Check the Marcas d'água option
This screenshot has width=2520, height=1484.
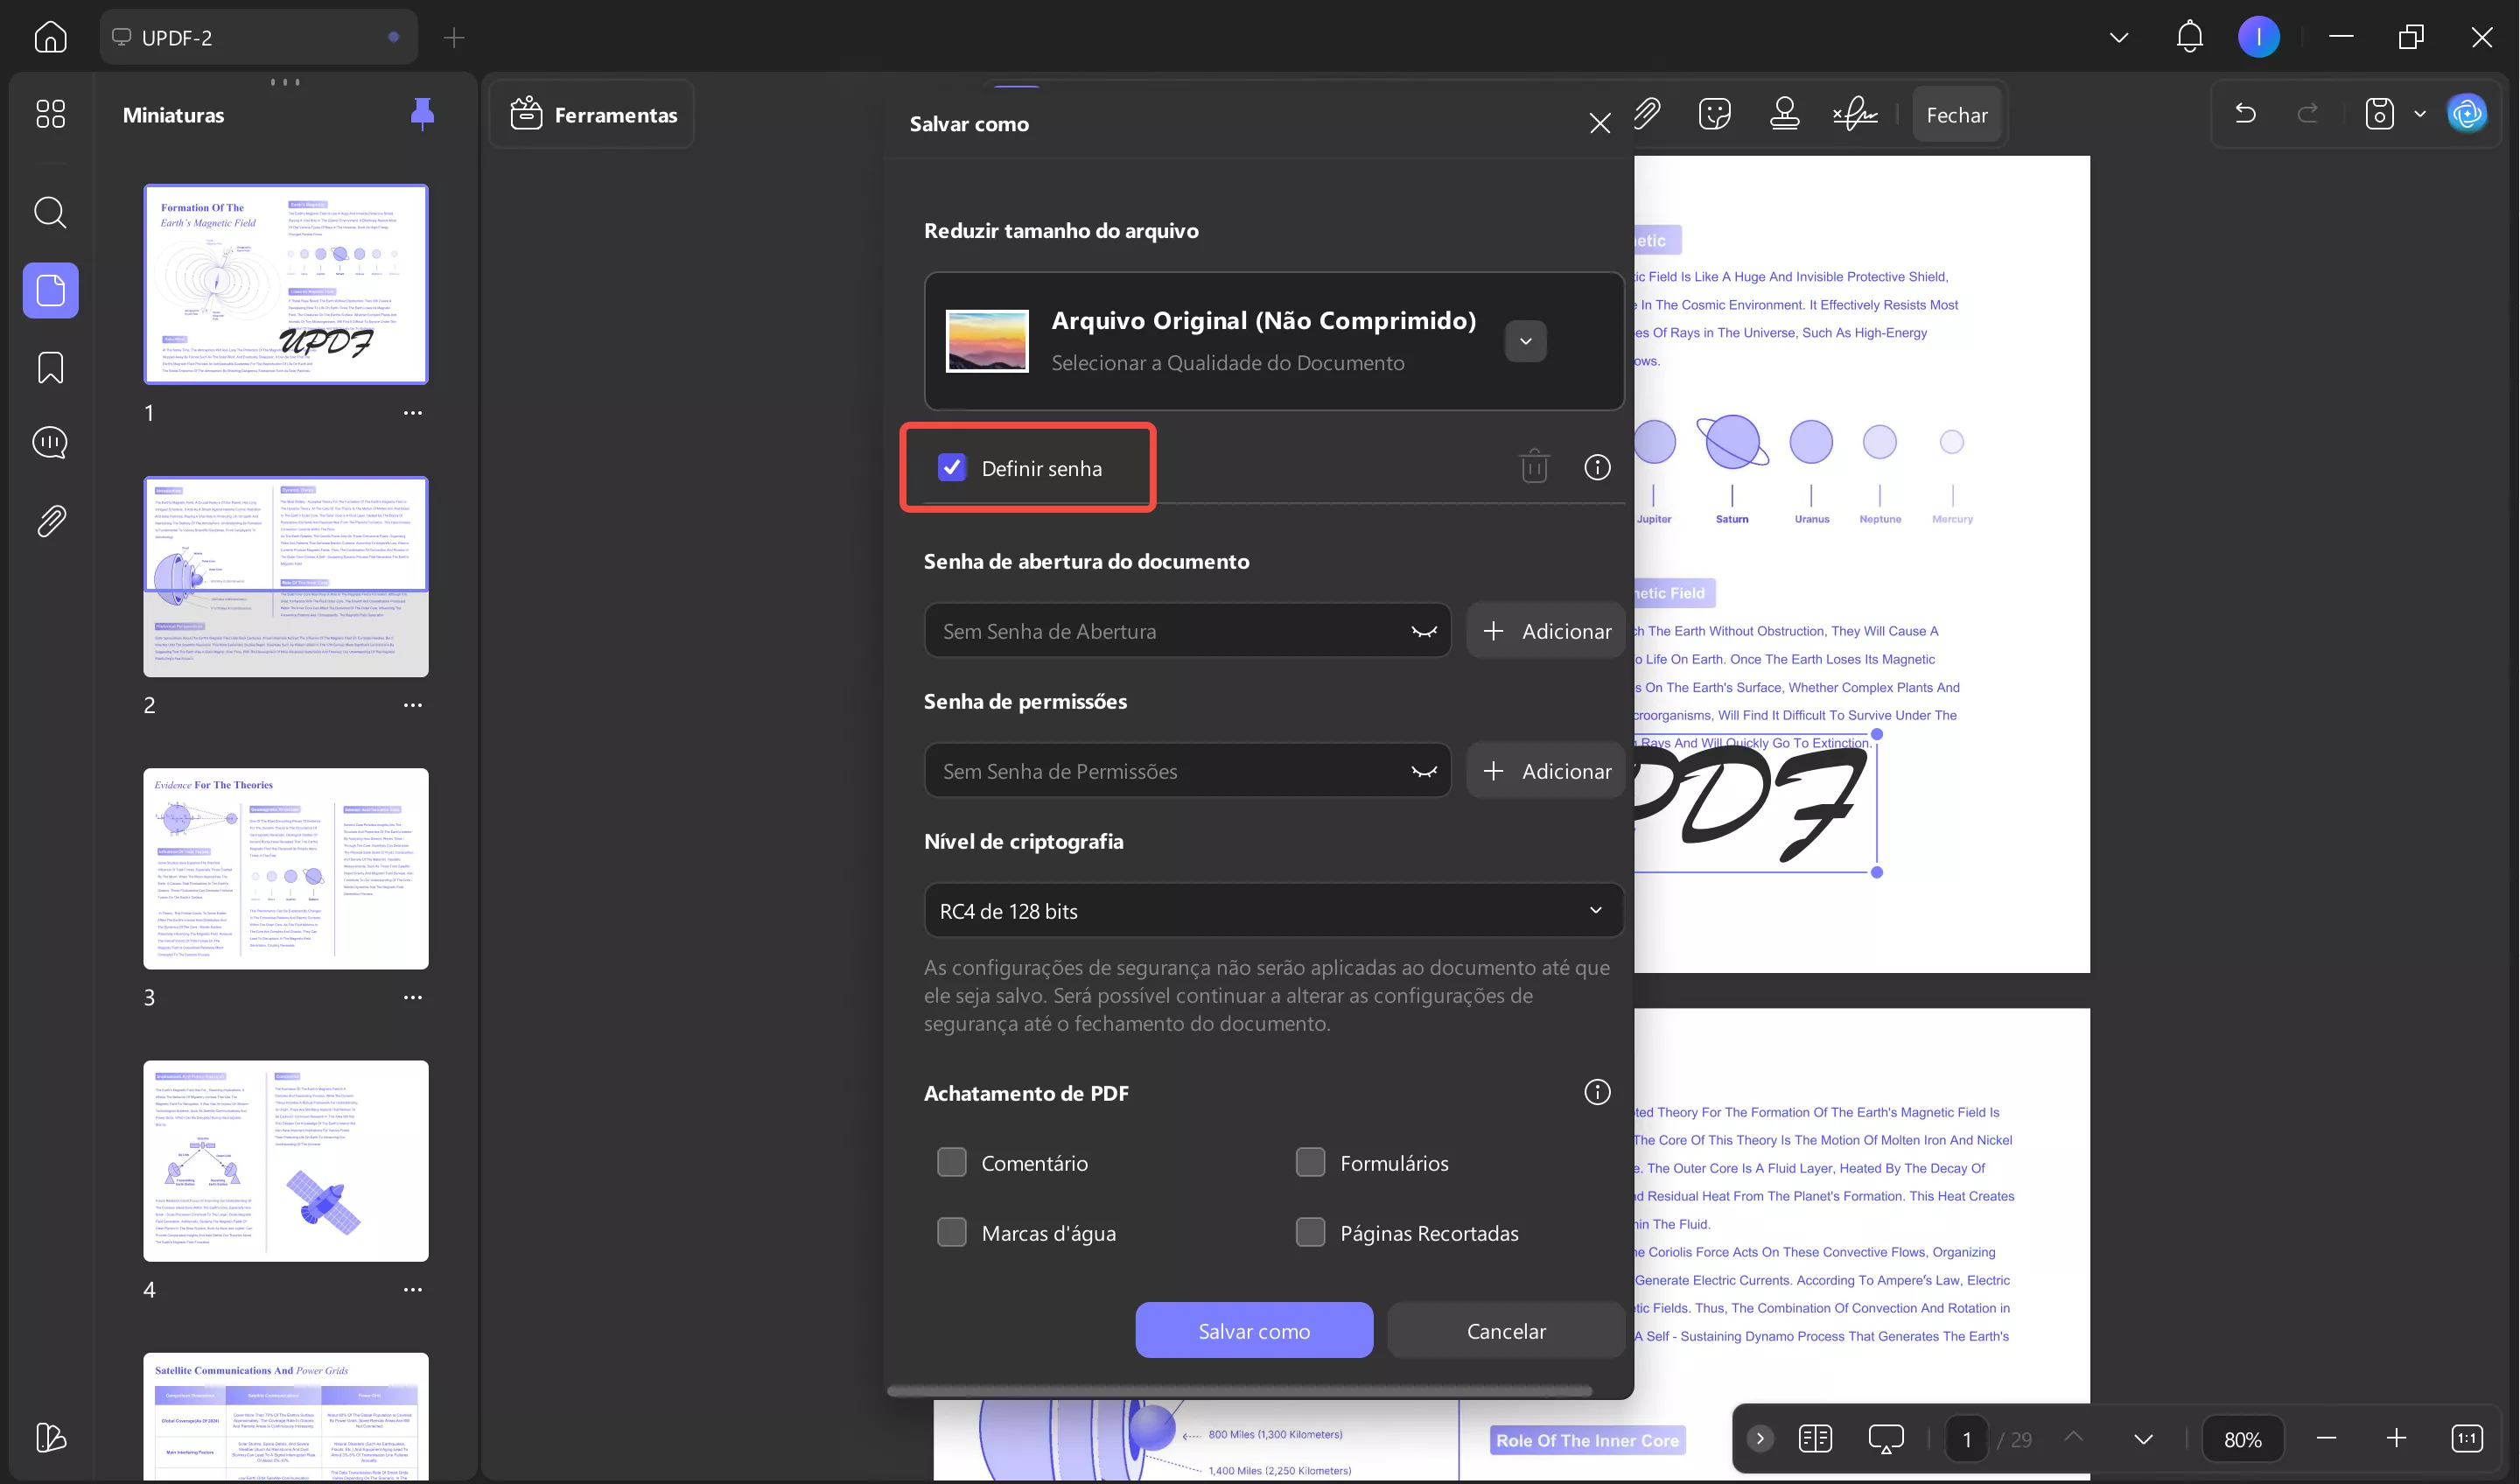(x=952, y=1232)
